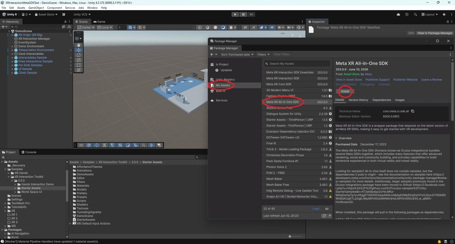This screenshot has height=244, width=455.
Task: Toggle the lock on Hierarchy panel
Action: point(65,22)
